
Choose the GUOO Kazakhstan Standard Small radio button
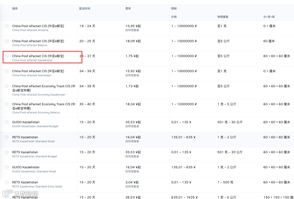[x=7, y=167]
